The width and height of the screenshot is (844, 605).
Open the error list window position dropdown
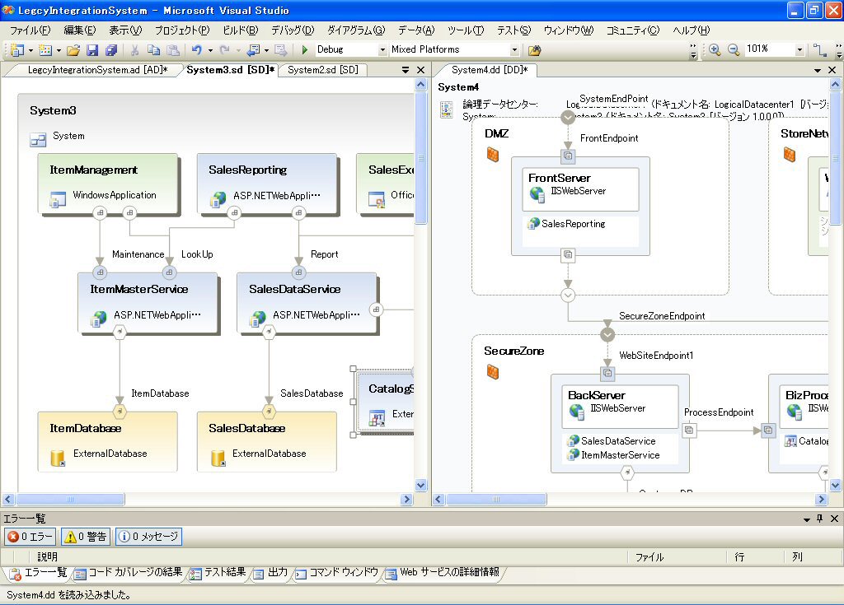(x=806, y=519)
